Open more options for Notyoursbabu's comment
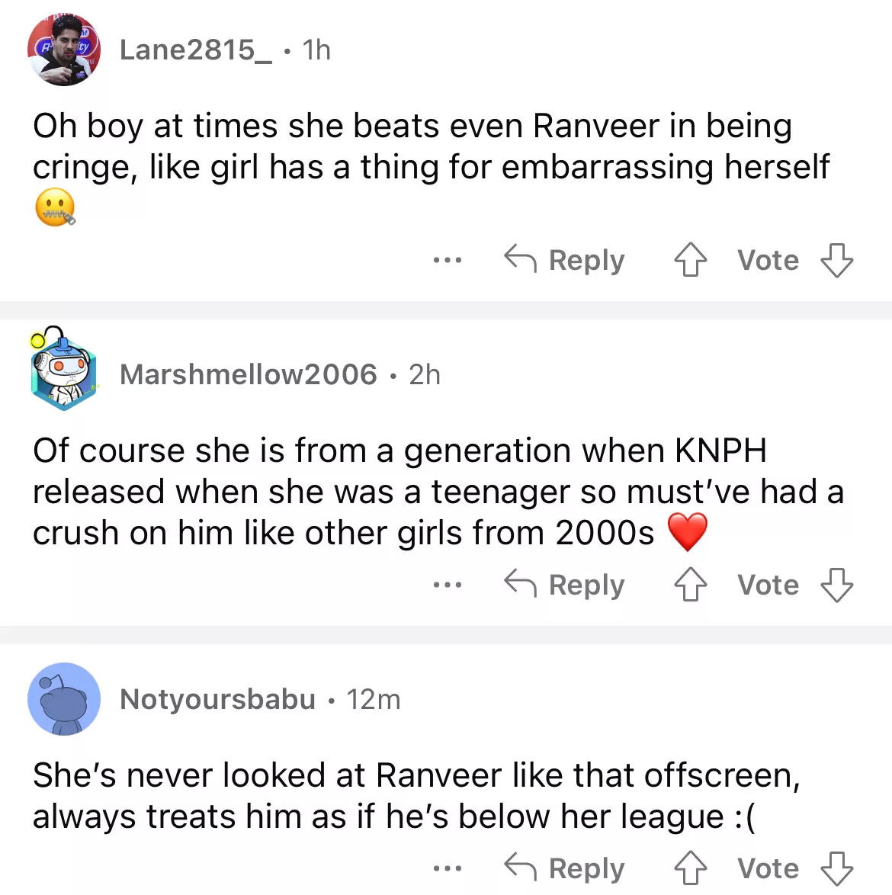Screen dimensions: 892x895 click(447, 868)
